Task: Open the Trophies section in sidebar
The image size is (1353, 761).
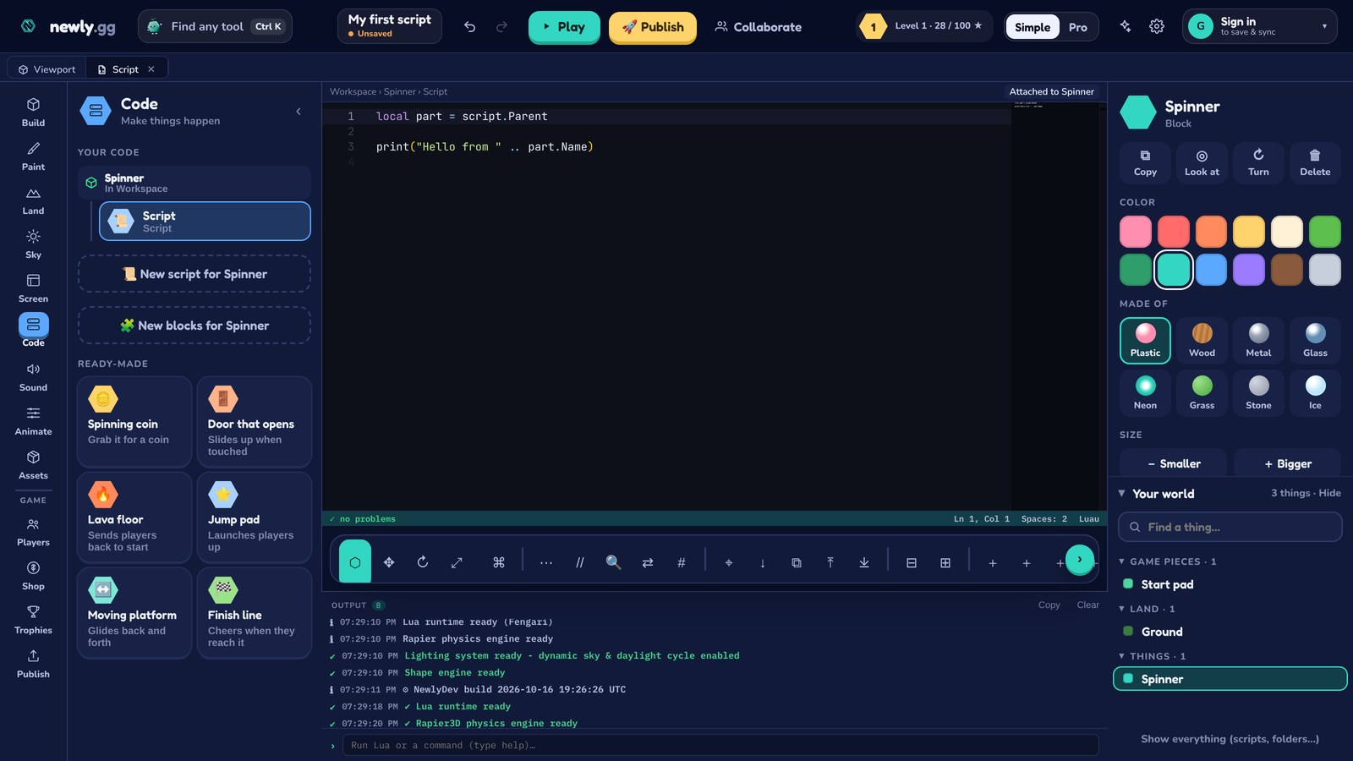Action: pyautogui.click(x=33, y=619)
